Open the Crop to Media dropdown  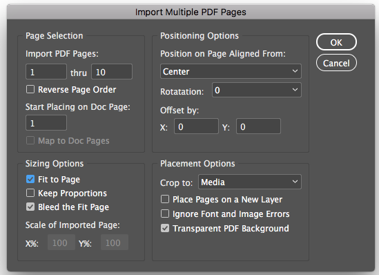coord(250,182)
